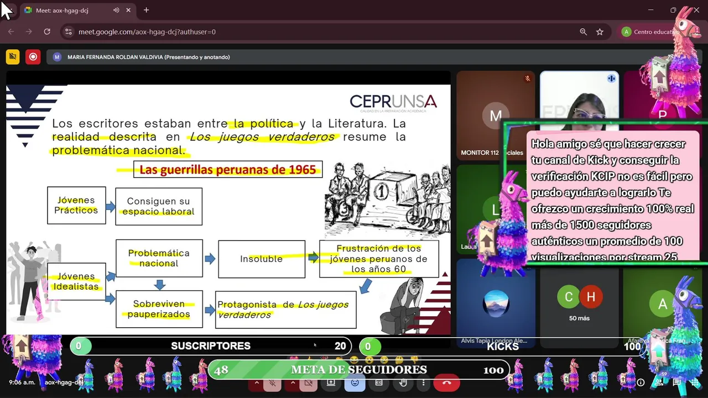Click 'Sobreviven pauperizados' box

159,309
